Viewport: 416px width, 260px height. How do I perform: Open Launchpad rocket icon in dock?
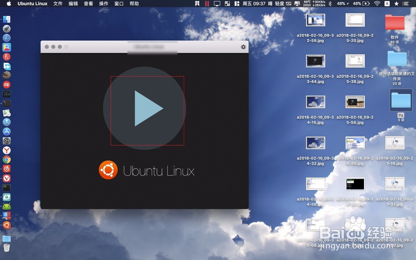(x=7, y=28)
